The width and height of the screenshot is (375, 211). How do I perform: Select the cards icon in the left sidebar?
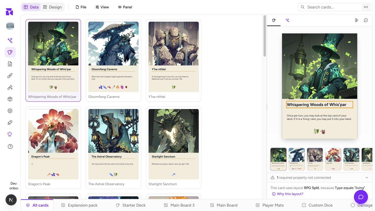tap(10, 52)
